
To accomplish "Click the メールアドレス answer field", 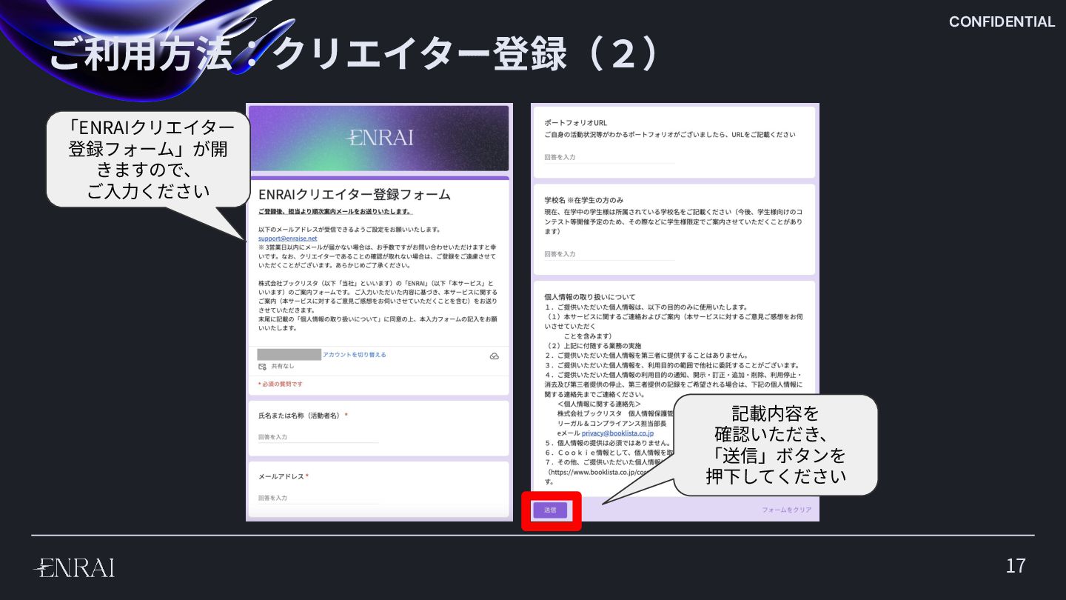I will [x=318, y=498].
